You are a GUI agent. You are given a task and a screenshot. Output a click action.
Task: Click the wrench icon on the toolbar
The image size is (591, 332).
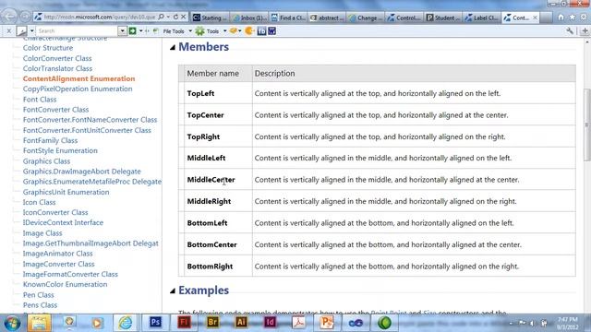[570, 31]
